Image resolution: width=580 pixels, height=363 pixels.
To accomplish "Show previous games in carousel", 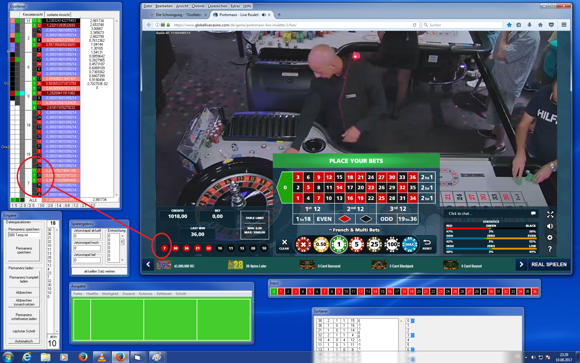I will pyautogui.click(x=148, y=264).
